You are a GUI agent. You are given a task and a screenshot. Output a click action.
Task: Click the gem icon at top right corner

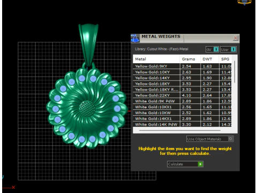(x=244, y=2)
